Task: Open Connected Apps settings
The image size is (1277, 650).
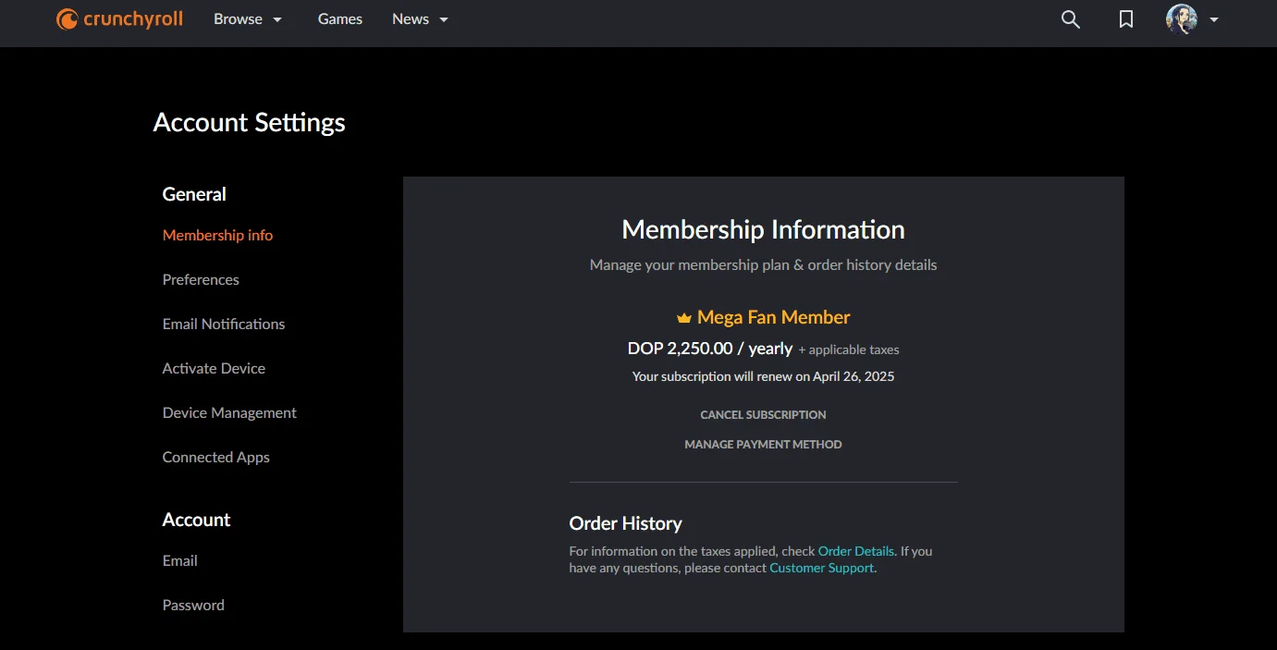Action: point(216,457)
